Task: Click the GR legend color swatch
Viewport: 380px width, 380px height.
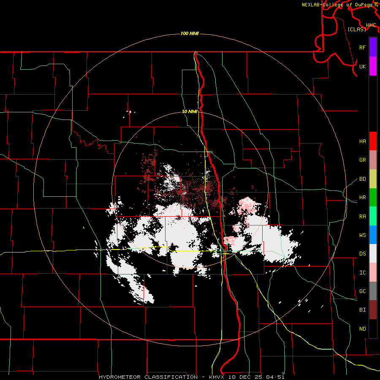Action: click(x=373, y=160)
